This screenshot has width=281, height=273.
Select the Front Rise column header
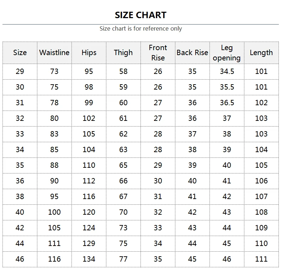pyautogui.click(x=158, y=53)
